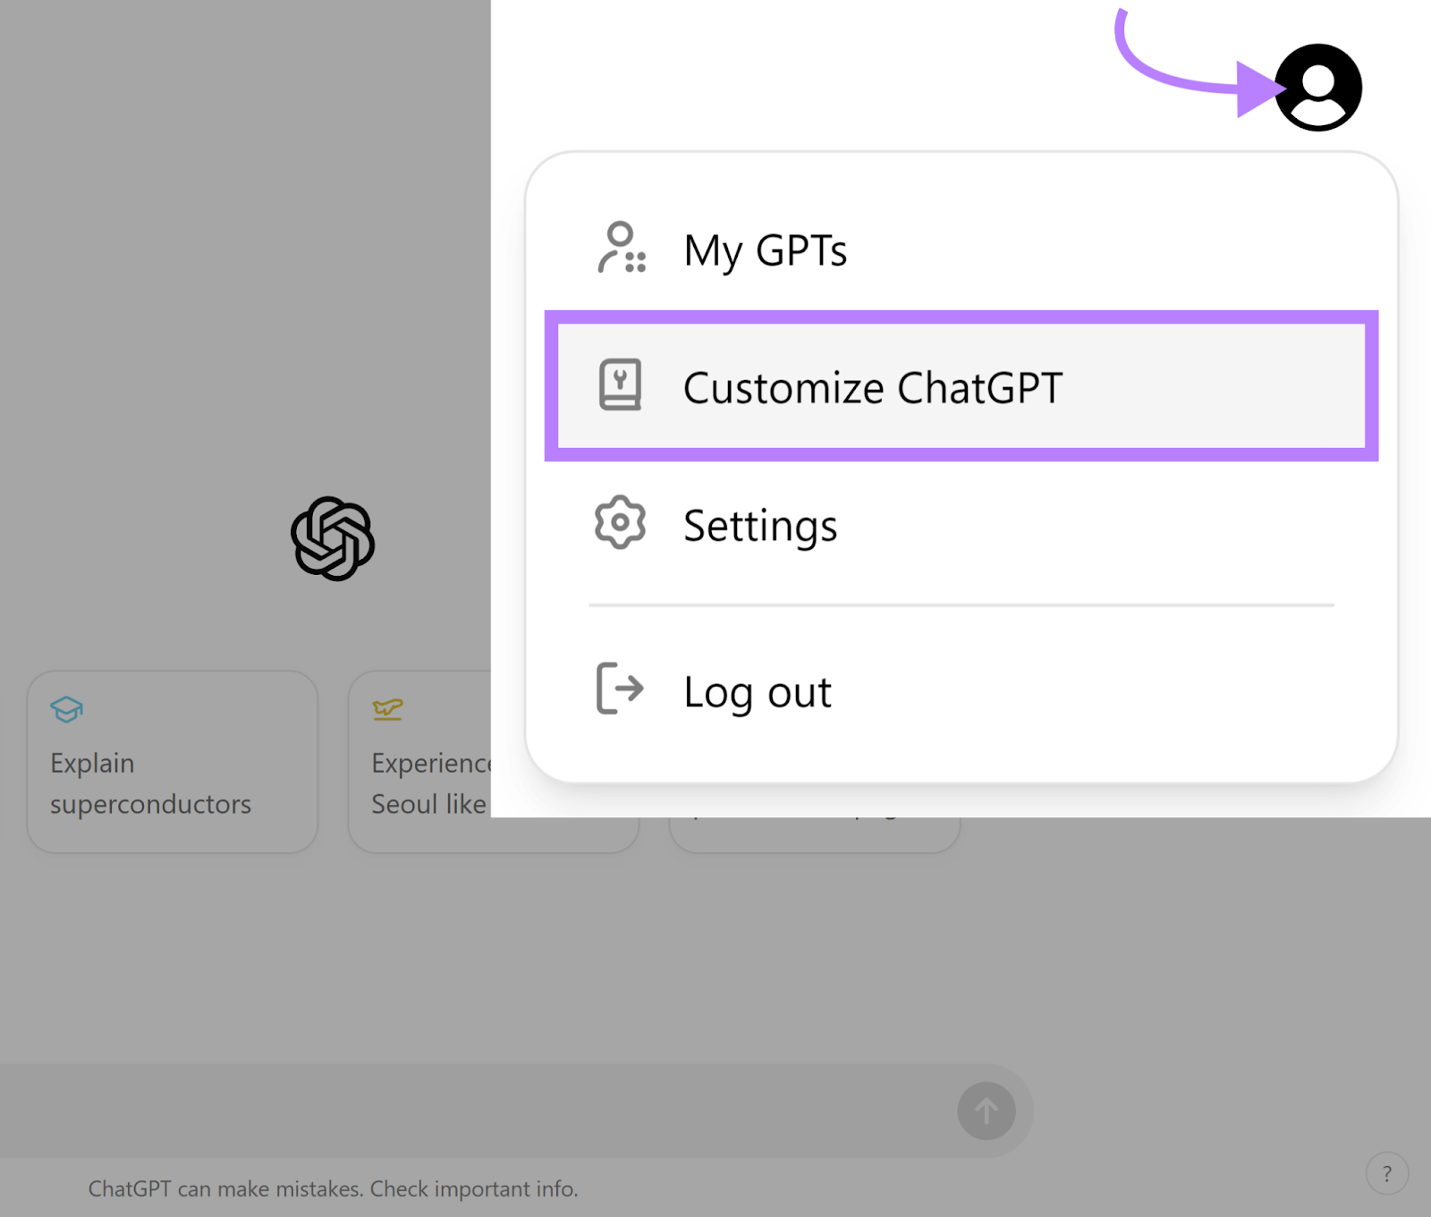Viewport: 1431px width, 1217px height.
Task: Open My GPTs from the menu
Action: point(765,249)
